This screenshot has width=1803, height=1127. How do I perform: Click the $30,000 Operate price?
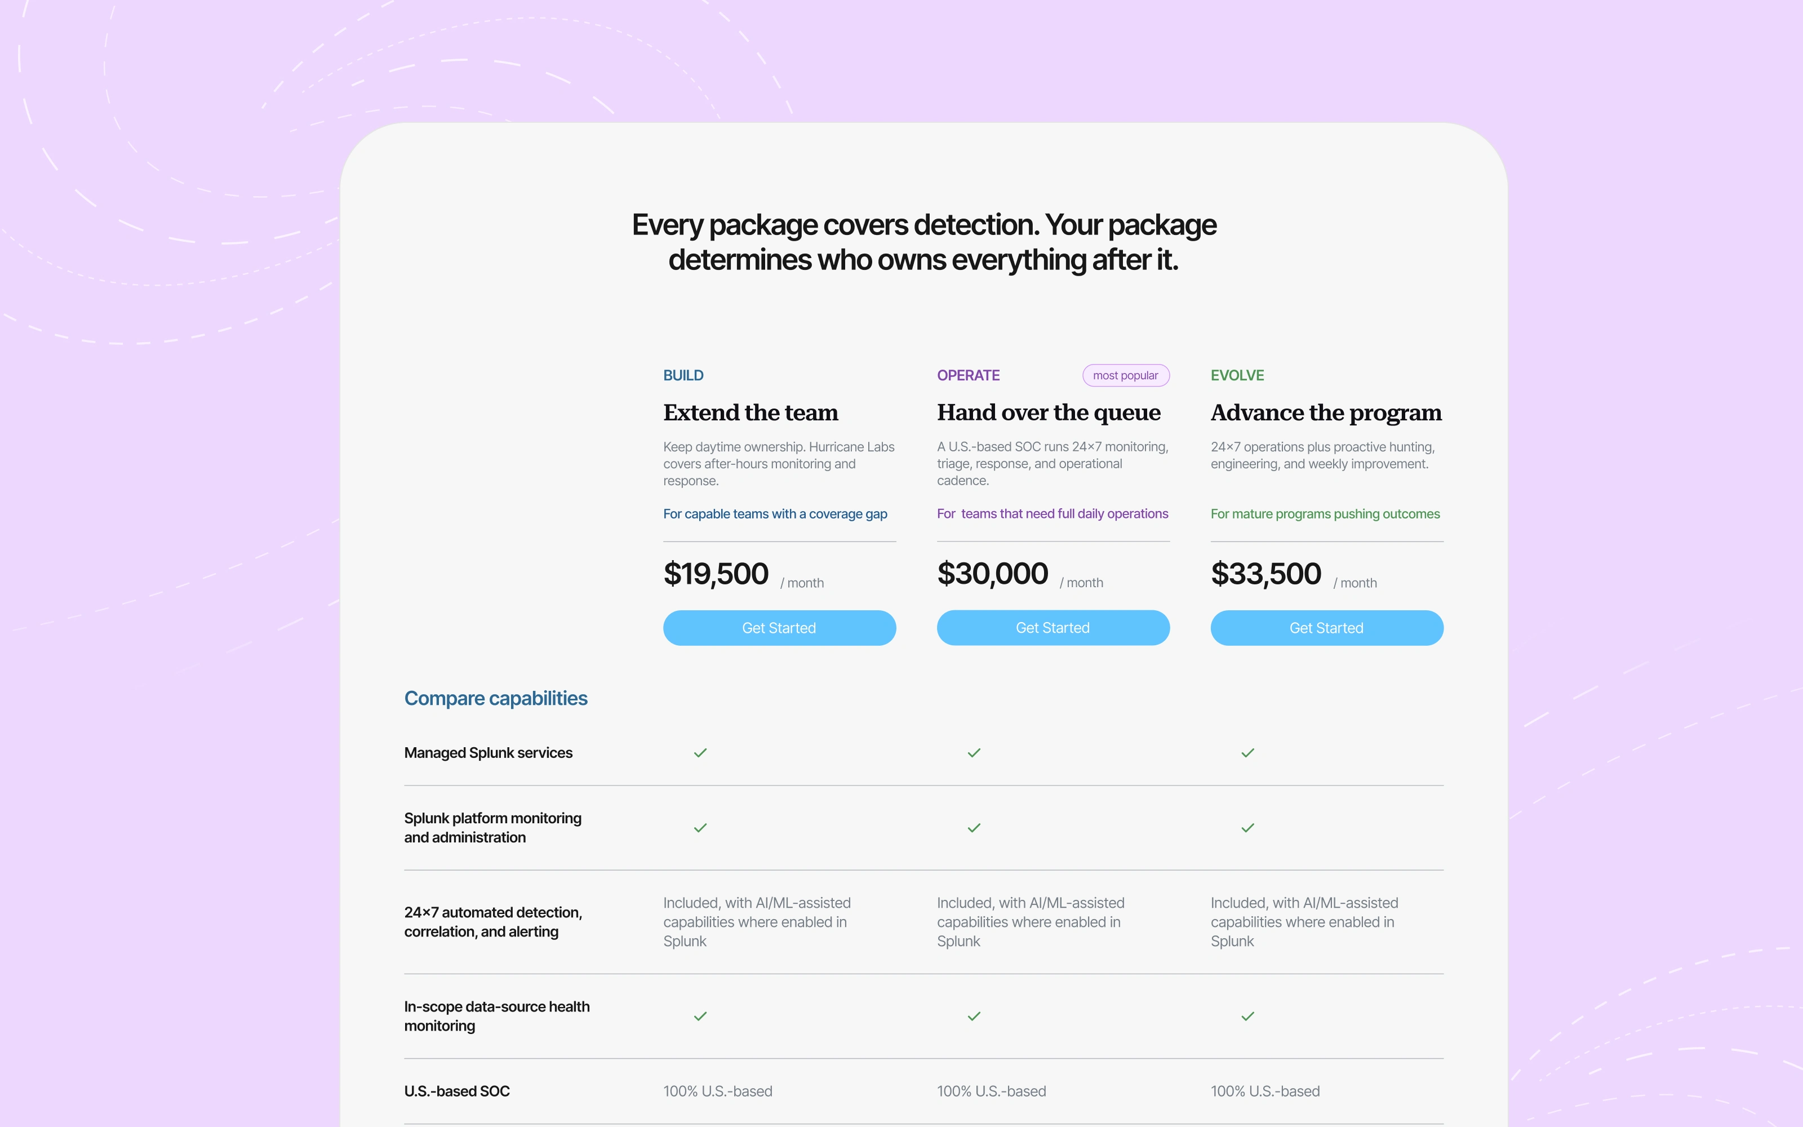tap(992, 574)
